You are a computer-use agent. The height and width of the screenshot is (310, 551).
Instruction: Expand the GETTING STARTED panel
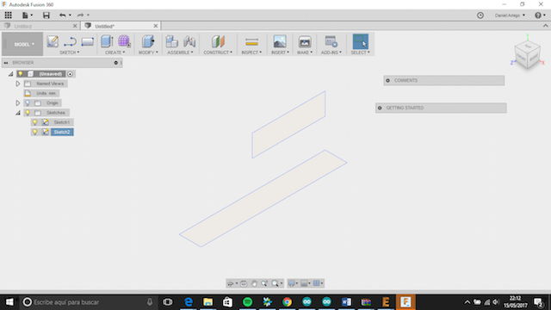(380, 108)
